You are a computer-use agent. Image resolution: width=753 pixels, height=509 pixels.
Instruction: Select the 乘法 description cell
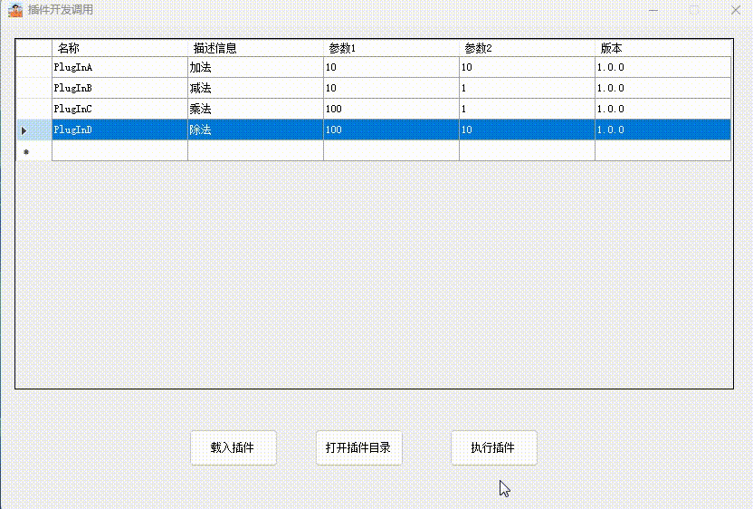(x=255, y=110)
